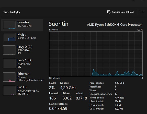
Task: Select the Muisti performance entry
Action: click(x=22, y=37)
